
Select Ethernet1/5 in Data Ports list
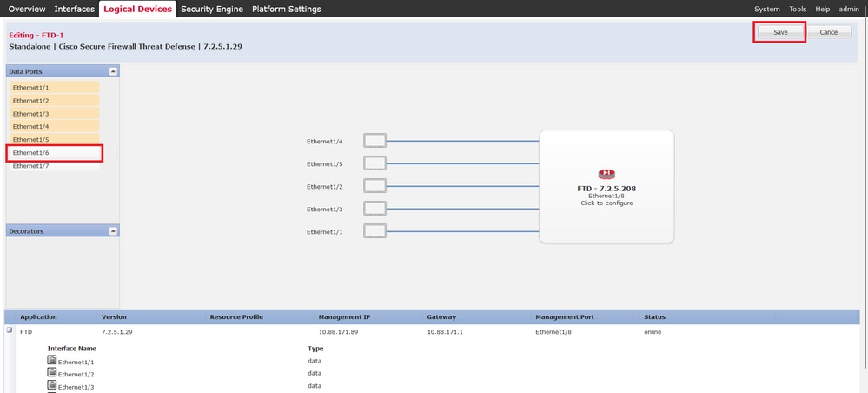point(55,139)
